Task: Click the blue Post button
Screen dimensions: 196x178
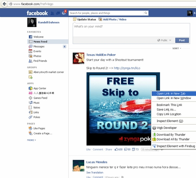Action: (182, 40)
